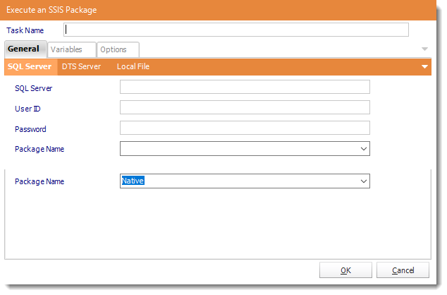Click the Task Name label
Image resolution: width=447 pixels, height=295 pixels.
[25, 30]
